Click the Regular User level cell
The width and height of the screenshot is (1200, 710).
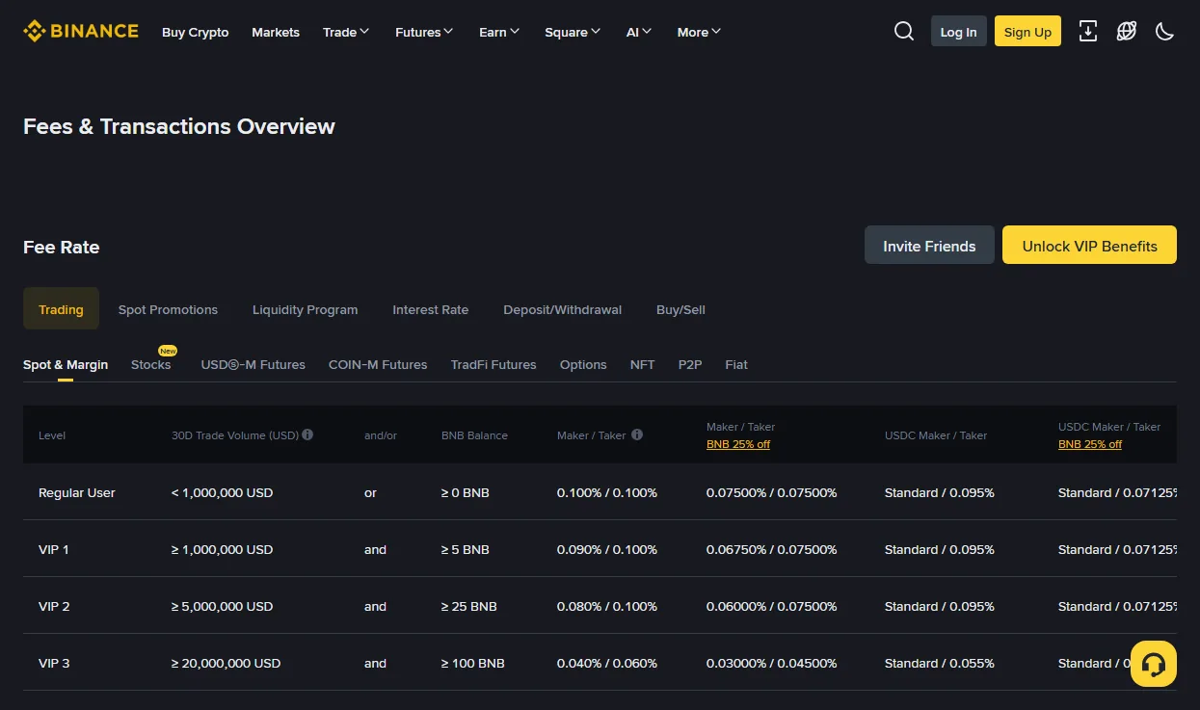(77, 492)
